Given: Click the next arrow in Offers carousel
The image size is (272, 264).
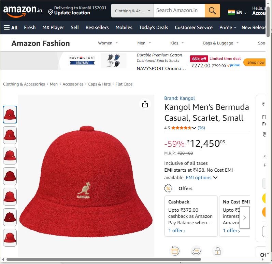Looking at the screenshot, I should tap(244, 217).
